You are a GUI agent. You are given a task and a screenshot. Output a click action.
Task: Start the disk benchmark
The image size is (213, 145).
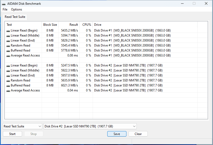(12, 134)
